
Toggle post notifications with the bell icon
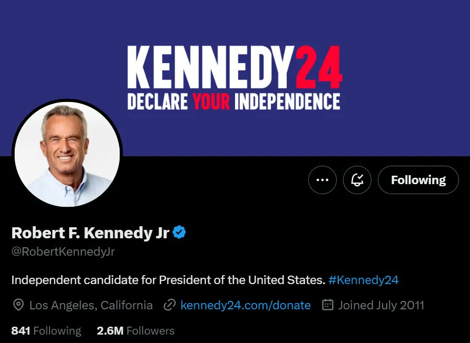click(357, 180)
